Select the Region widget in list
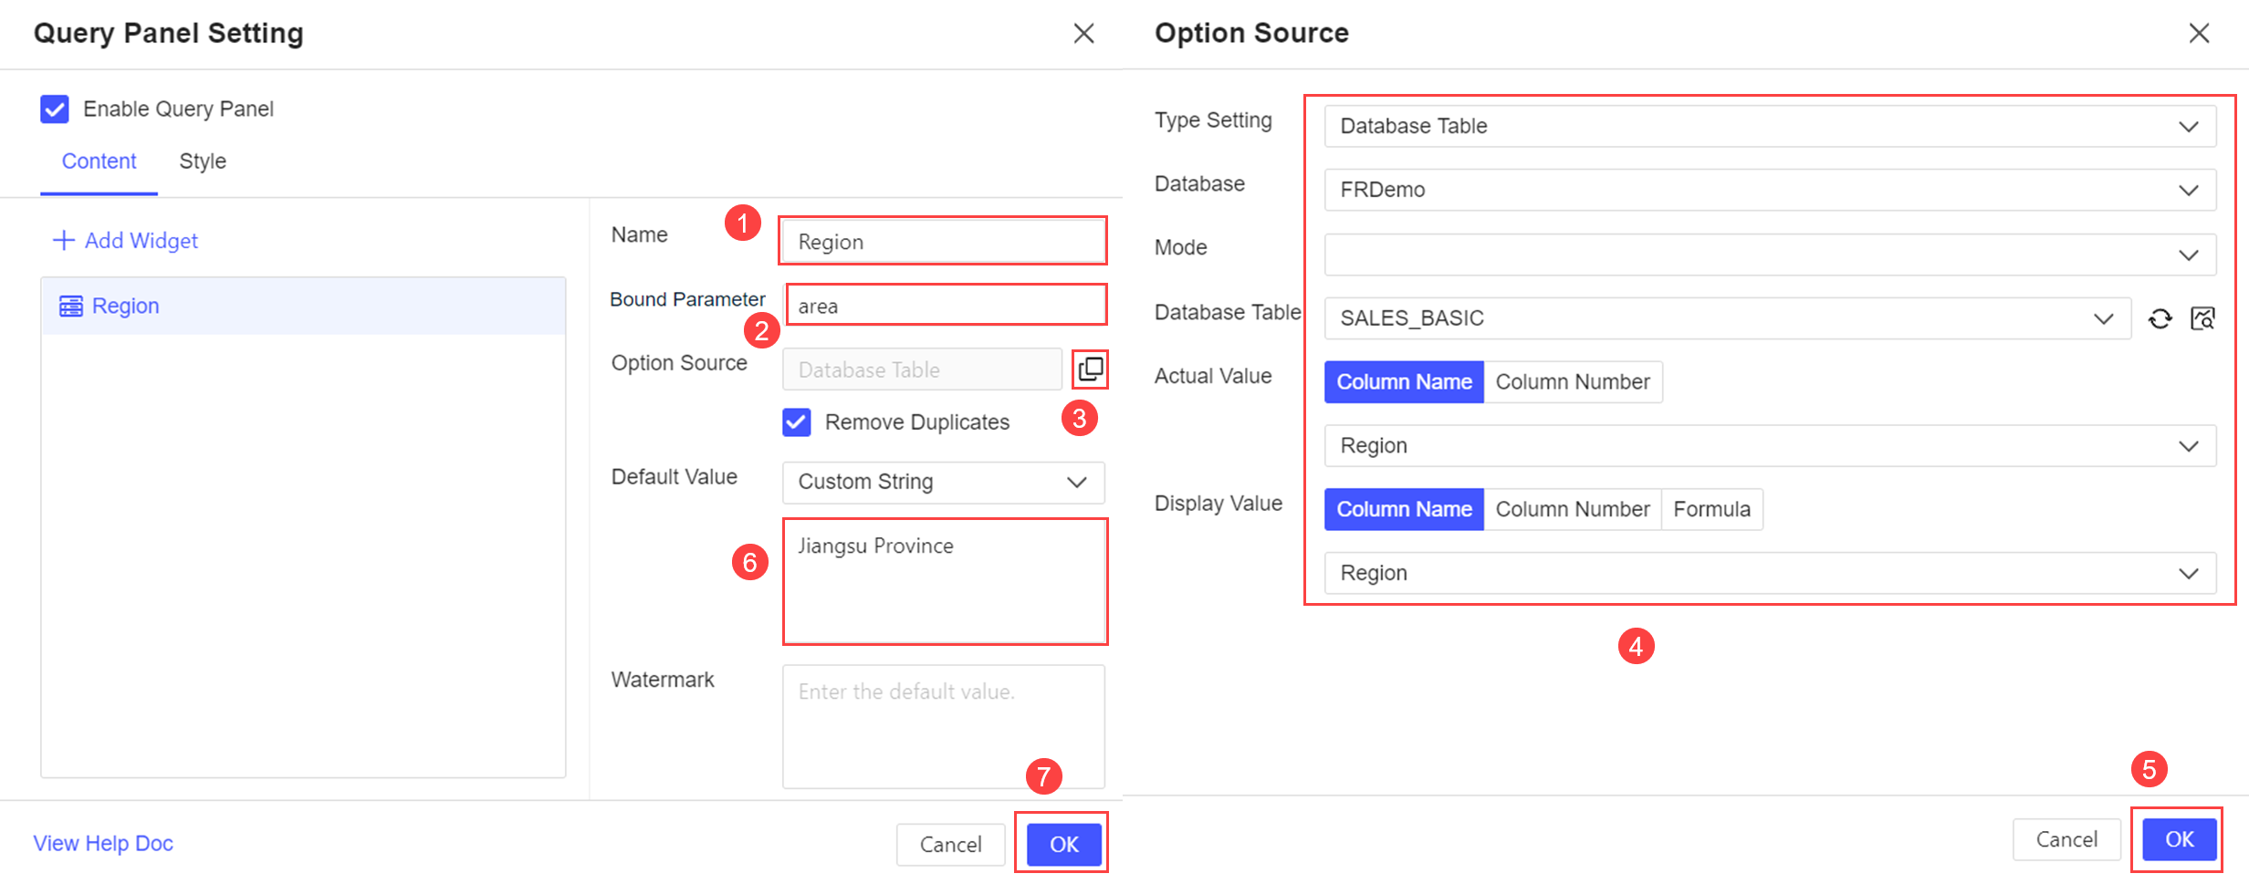 point(304,307)
